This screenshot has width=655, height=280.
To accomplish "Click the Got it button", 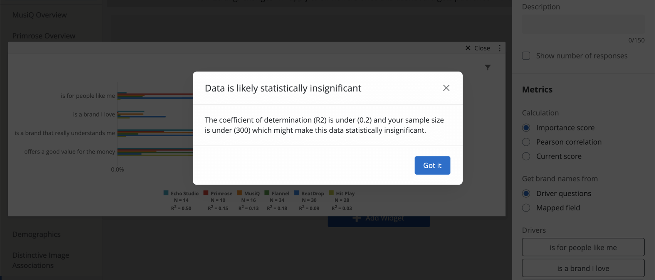I will click(x=432, y=165).
